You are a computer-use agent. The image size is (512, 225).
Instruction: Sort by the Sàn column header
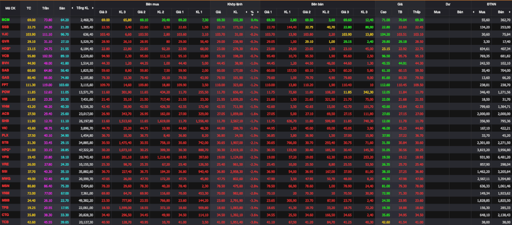(62, 8)
